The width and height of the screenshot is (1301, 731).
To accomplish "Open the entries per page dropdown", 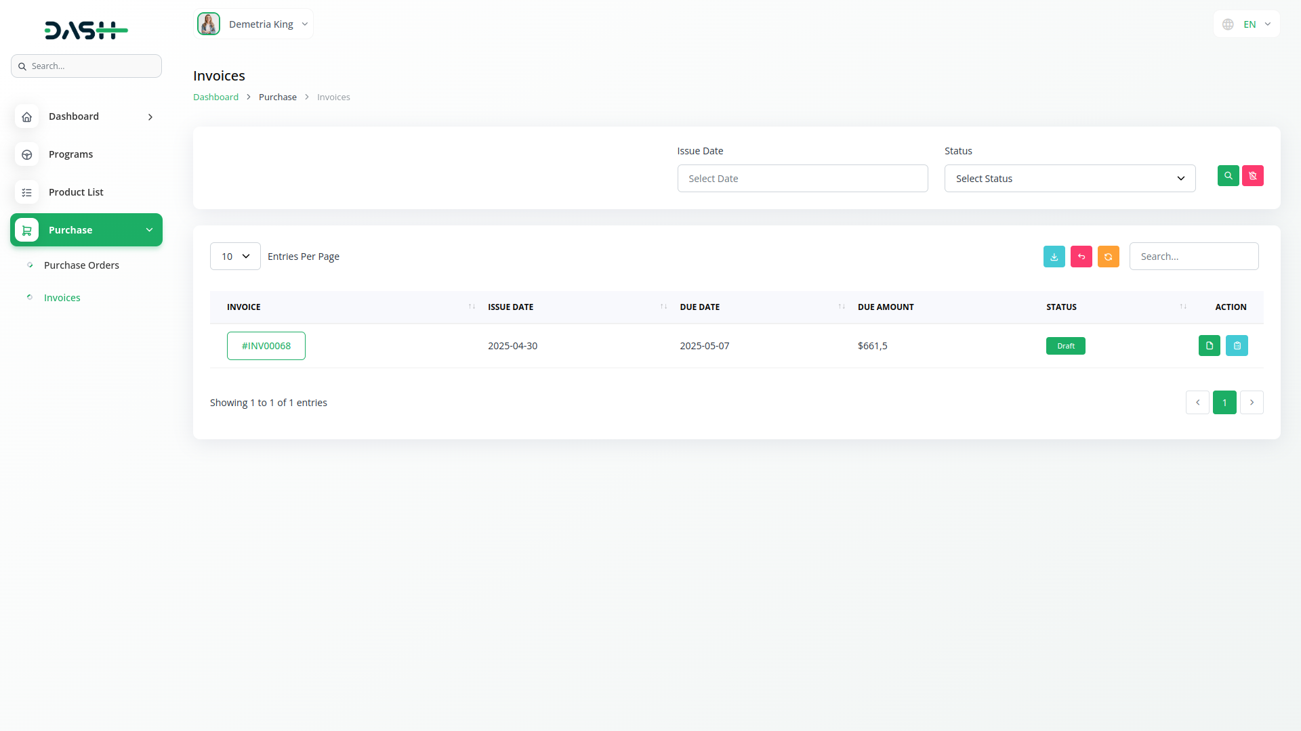I will pos(235,257).
